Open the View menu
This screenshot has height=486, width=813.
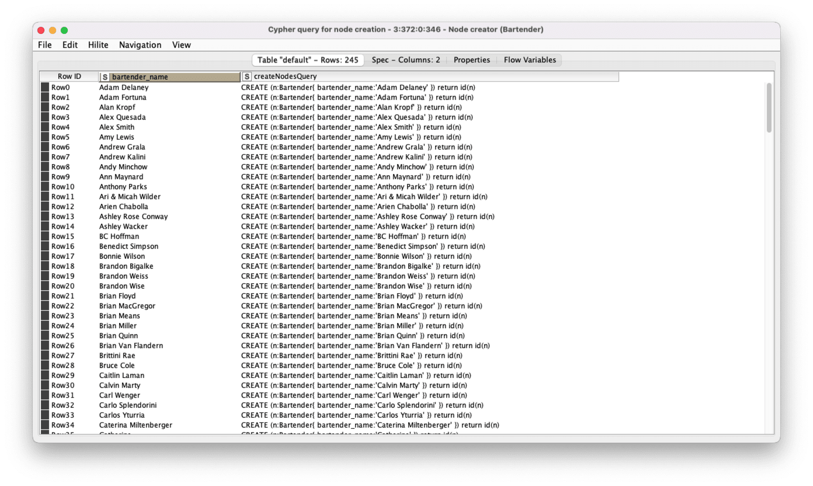click(181, 45)
